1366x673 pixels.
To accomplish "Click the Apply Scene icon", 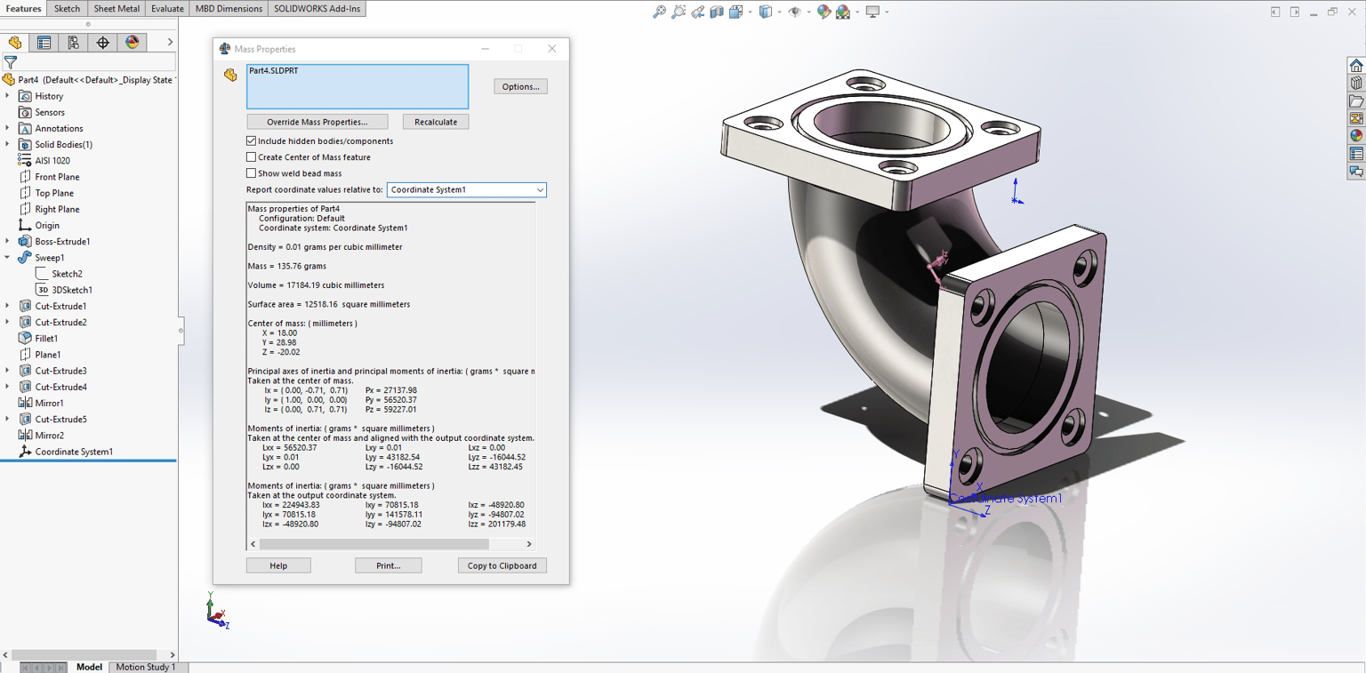I will click(x=842, y=12).
